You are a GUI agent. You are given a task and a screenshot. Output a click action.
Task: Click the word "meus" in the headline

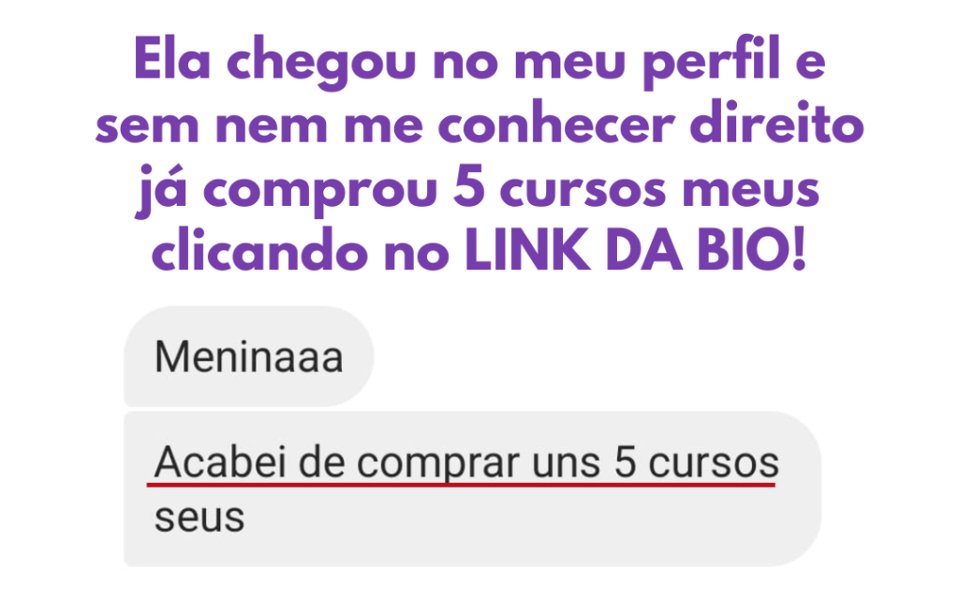(750, 191)
